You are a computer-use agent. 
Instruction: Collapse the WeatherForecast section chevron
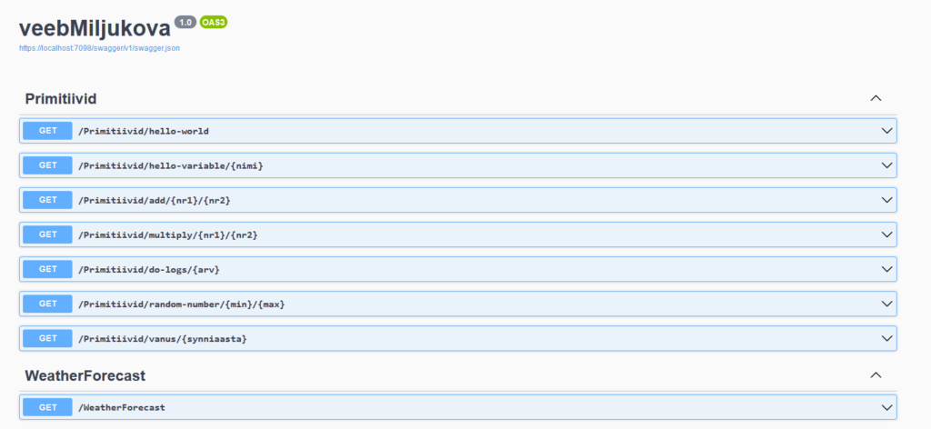point(876,375)
